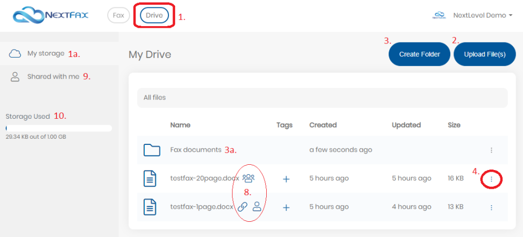Open the Fax documents folder name
The height and width of the screenshot is (237, 523).
196,150
